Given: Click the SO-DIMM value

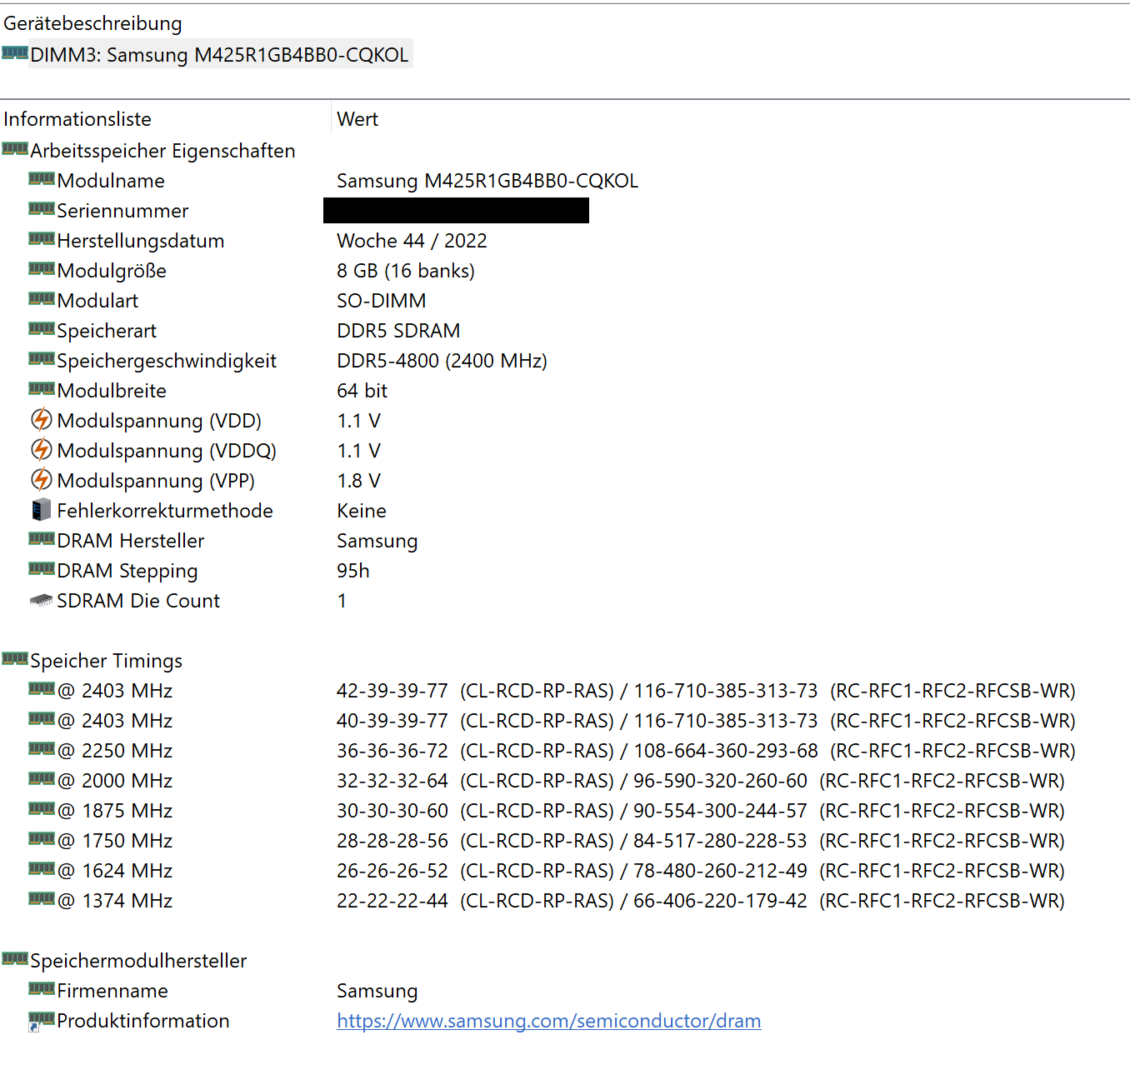Looking at the screenshot, I should coord(382,301).
